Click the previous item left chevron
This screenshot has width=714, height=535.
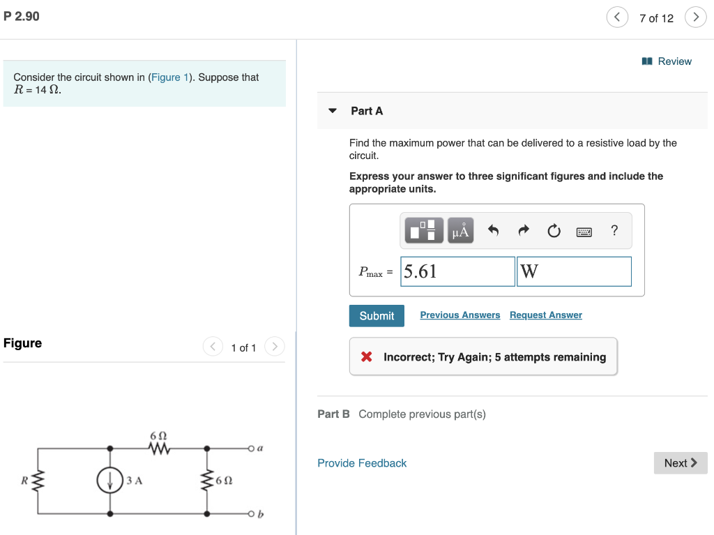pyautogui.click(x=617, y=17)
